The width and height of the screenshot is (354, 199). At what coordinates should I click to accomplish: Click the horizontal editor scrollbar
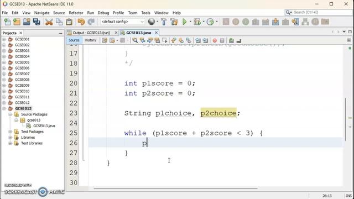point(175,188)
